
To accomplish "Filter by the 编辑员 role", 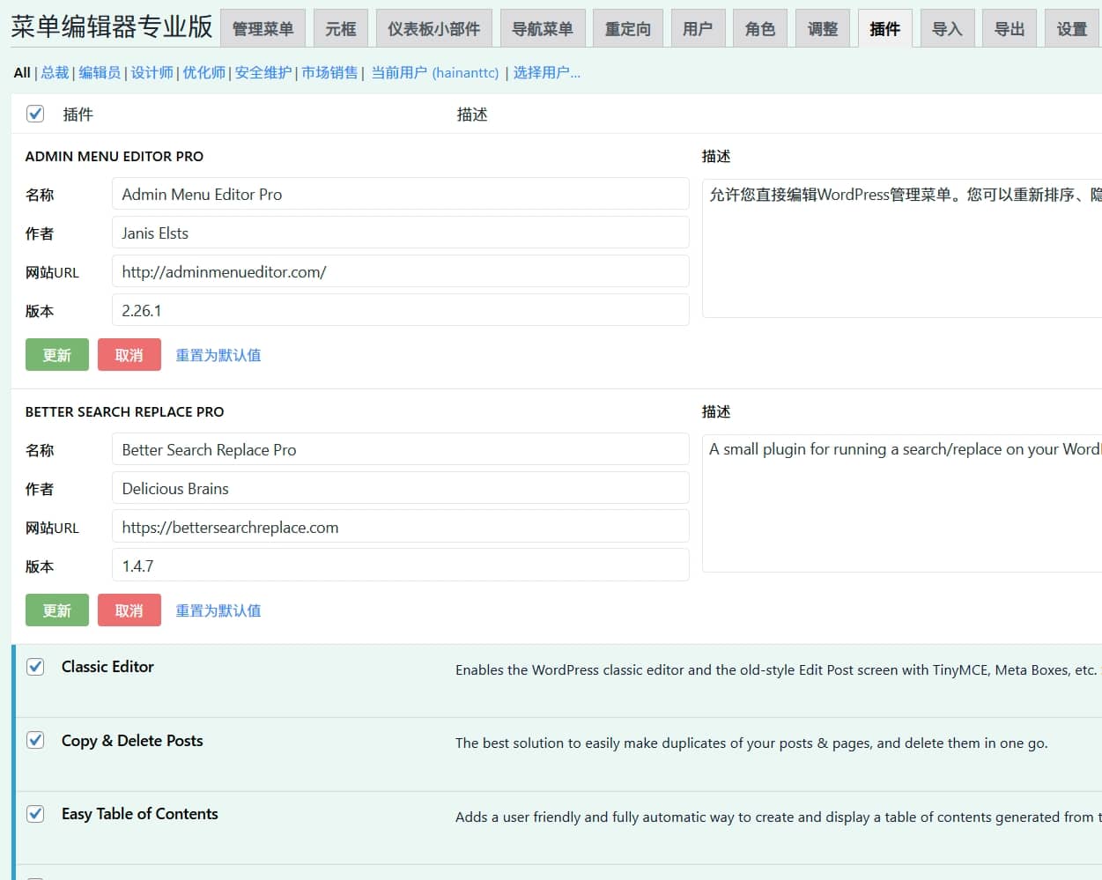I will (100, 73).
